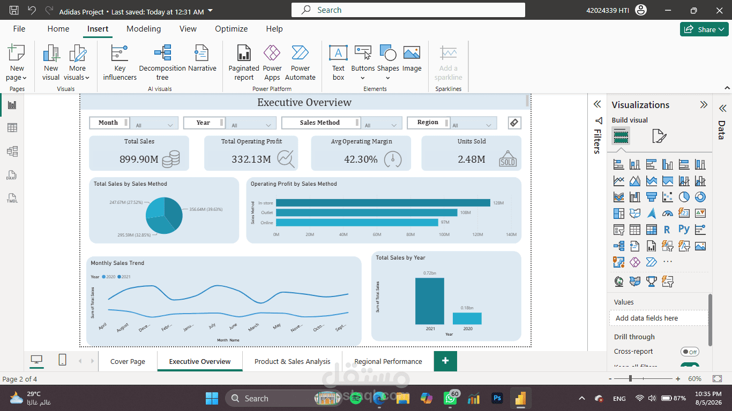Select the R script visual icon
Viewport: 732px width, 411px height.
(x=667, y=230)
